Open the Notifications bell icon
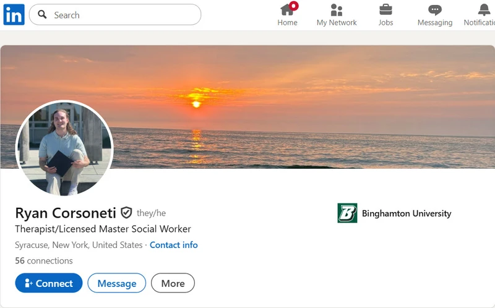 484,10
